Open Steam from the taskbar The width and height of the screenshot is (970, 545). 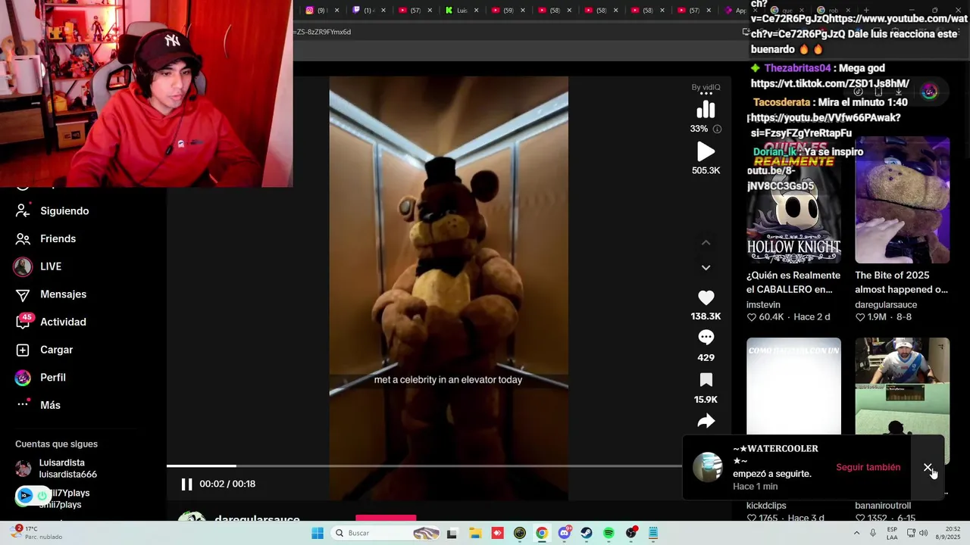pos(587,533)
